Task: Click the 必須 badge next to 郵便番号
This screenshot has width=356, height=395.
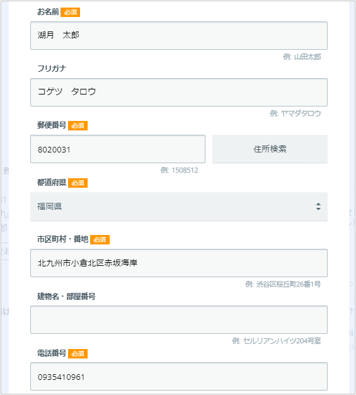Action: [x=78, y=126]
